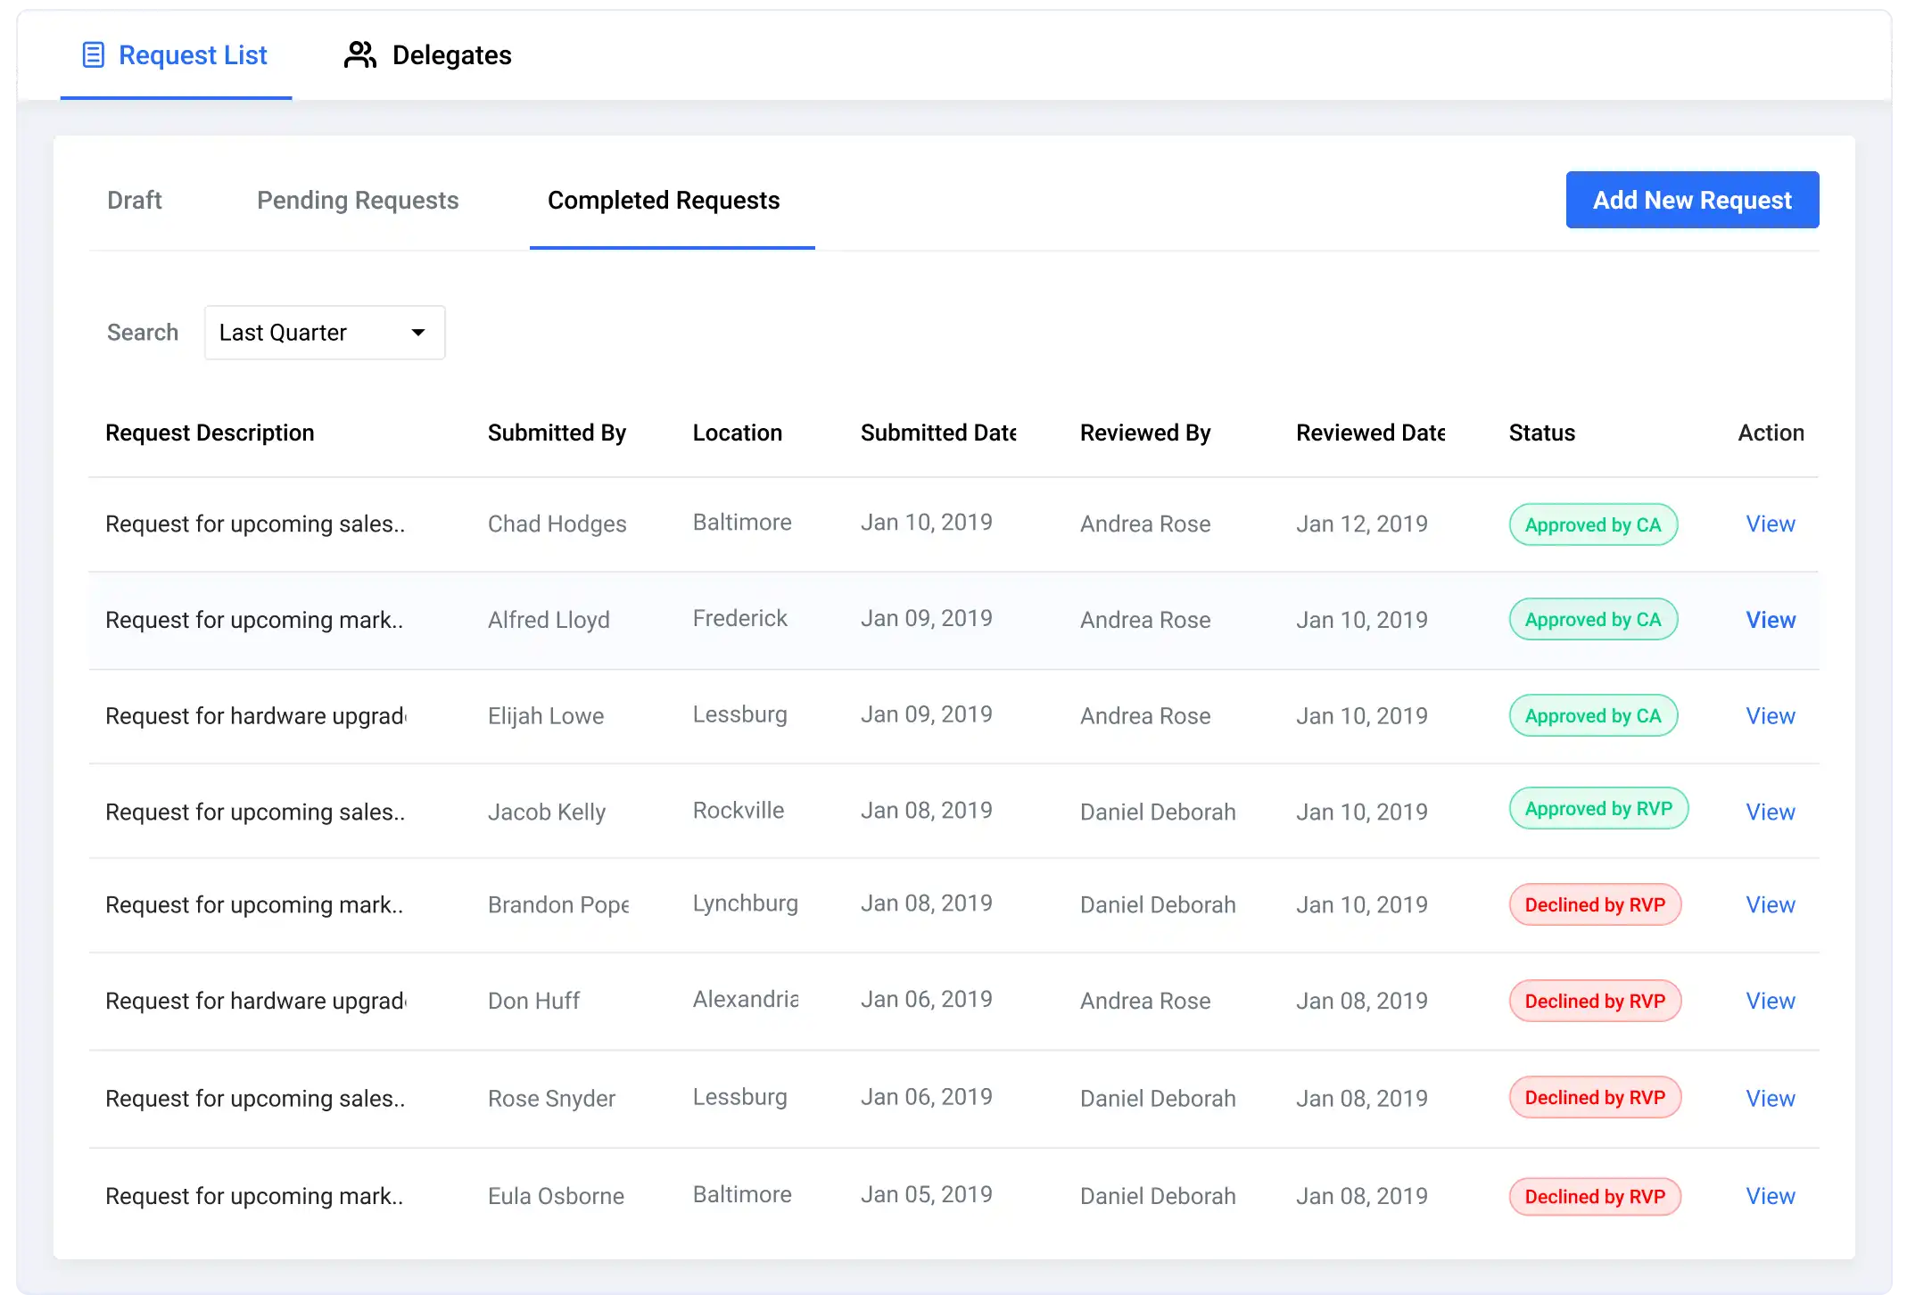View Eula Osborne's request
The image size is (1907, 1295).
pos(1771,1197)
